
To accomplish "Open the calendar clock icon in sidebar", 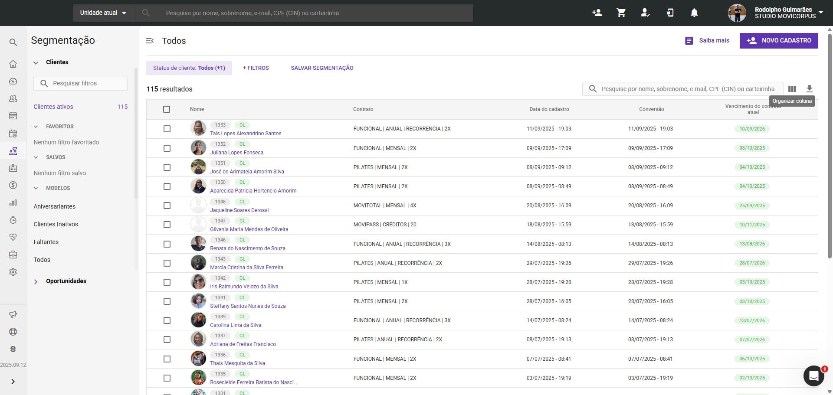I will coord(13,134).
